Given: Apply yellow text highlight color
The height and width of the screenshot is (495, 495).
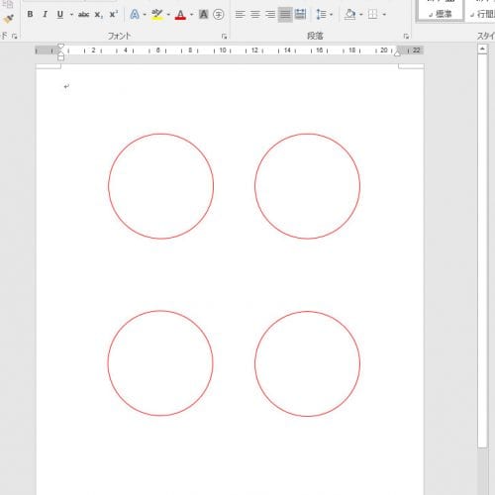Looking at the screenshot, I should [x=157, y=15].
